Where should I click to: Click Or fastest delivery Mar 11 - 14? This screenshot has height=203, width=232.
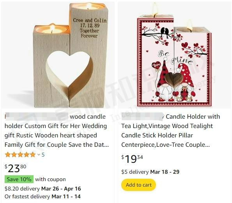point(43,196)
